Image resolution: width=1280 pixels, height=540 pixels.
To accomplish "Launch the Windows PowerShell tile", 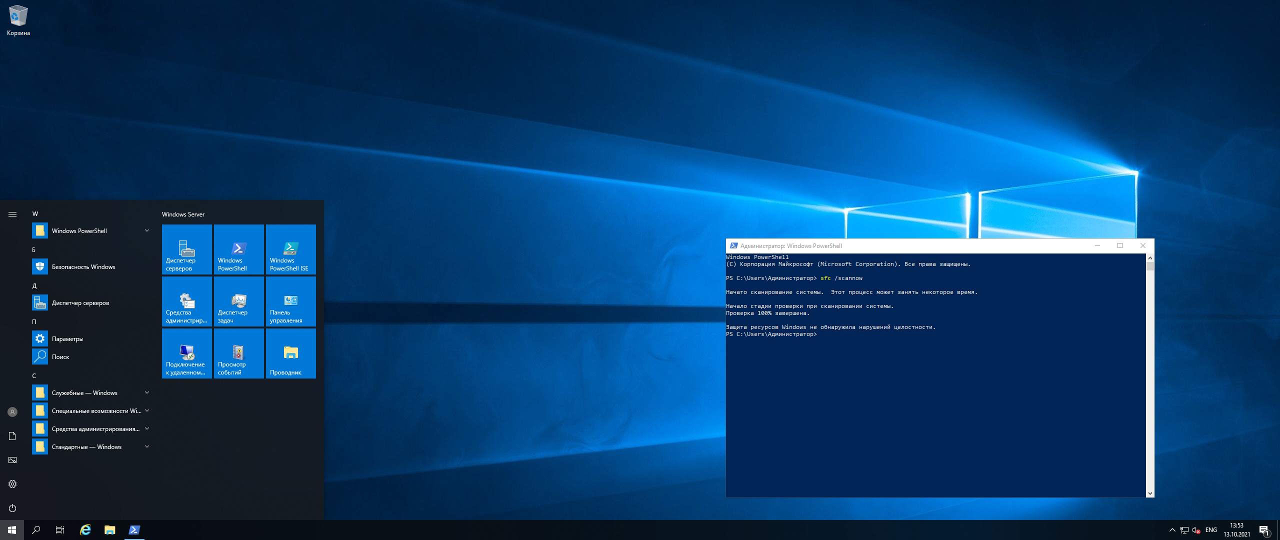I will pos(239,249).
